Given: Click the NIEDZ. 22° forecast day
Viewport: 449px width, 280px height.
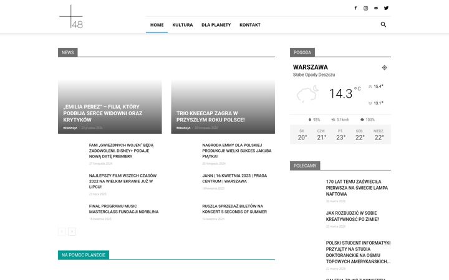Looking at the screenshot, I should pos(379,134).
